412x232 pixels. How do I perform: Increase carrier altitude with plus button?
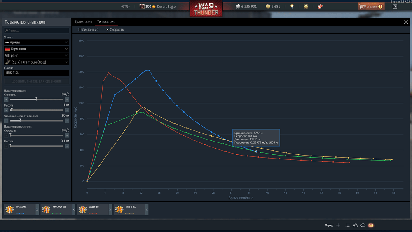67,146
